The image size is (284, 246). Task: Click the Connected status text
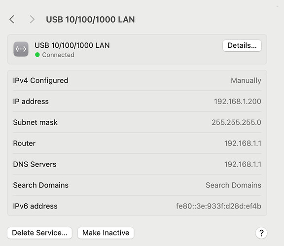(x=58, y=55)
